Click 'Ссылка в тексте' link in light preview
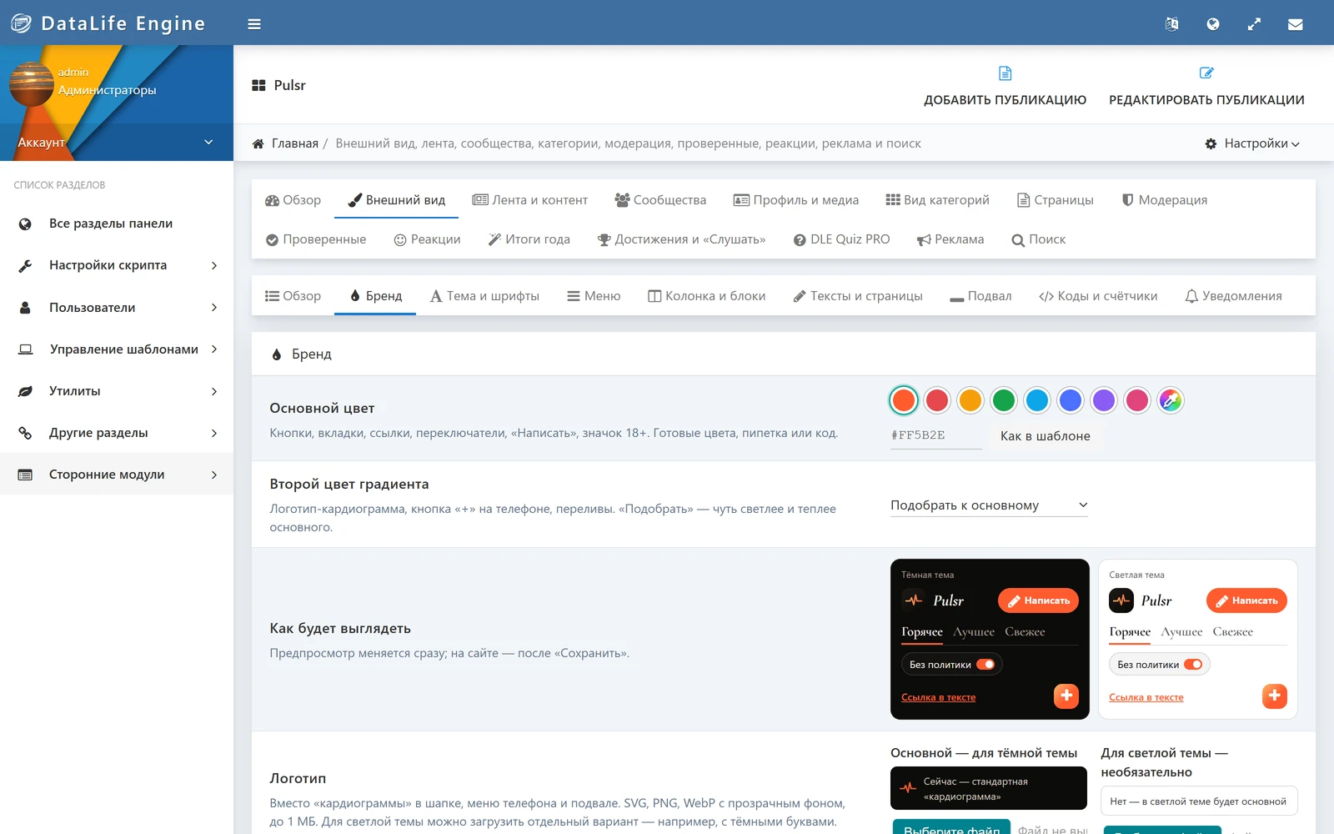This screenshot has height=834, width=1334. pos(1146,697)
